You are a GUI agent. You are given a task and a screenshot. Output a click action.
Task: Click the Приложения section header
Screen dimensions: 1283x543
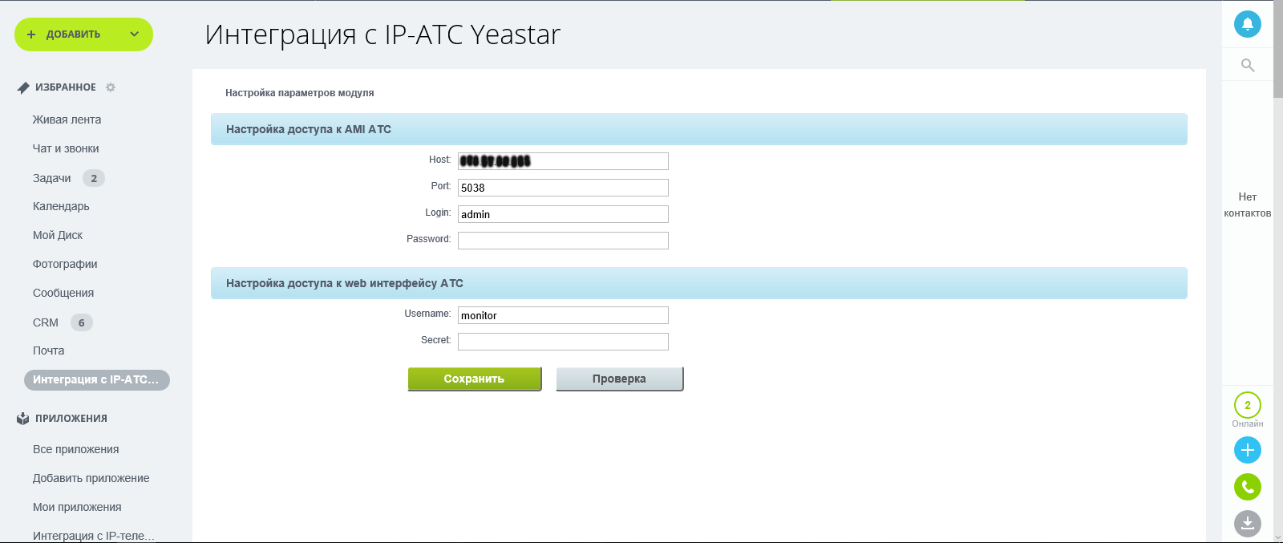pos(71,419)
